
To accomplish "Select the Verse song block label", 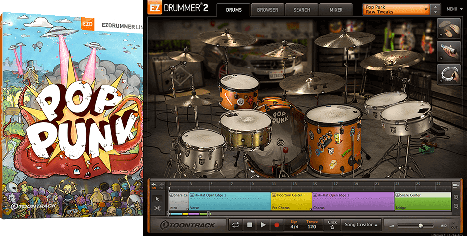I will click(x=194, y=208).
